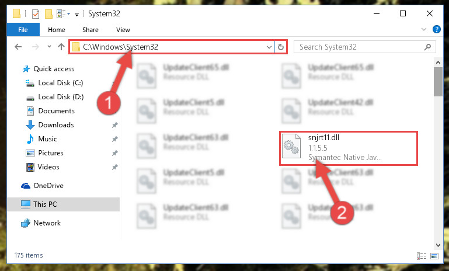Go up one folder level with the Up arrow

tap(61, 47)
